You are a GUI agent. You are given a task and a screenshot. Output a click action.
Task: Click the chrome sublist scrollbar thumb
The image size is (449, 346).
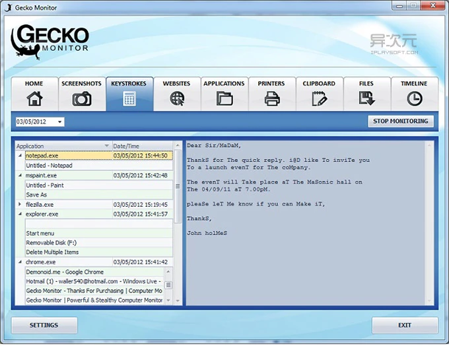click(168, 285)
